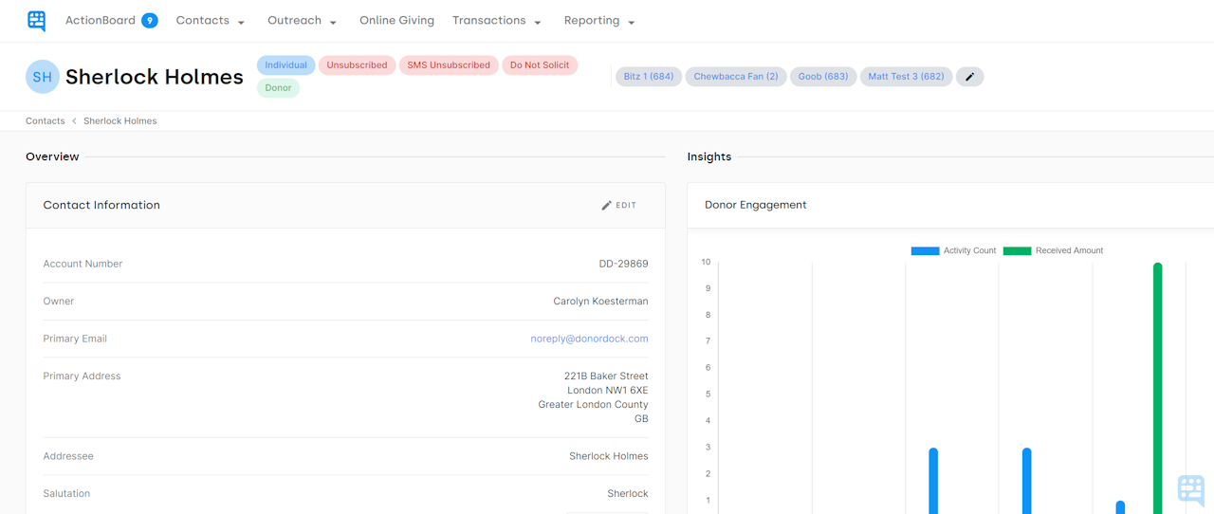Click the noreply@donordock.com email link
The width and height of the screenshot is (1214, 514).
[x=589, y=339]
